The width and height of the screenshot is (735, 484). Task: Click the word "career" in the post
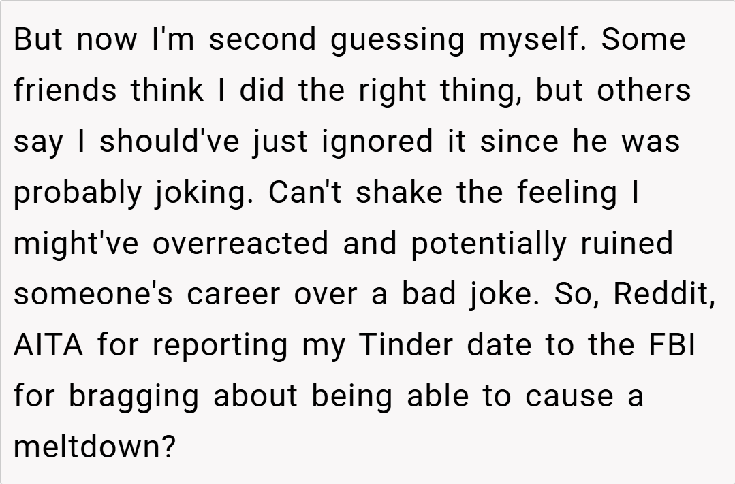coord(233,293)
